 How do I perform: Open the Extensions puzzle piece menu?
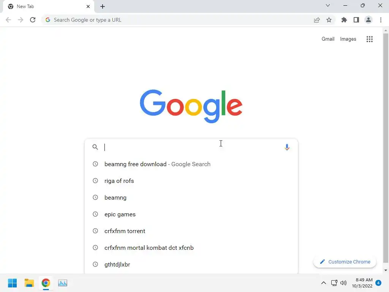(x=344, y=20)
